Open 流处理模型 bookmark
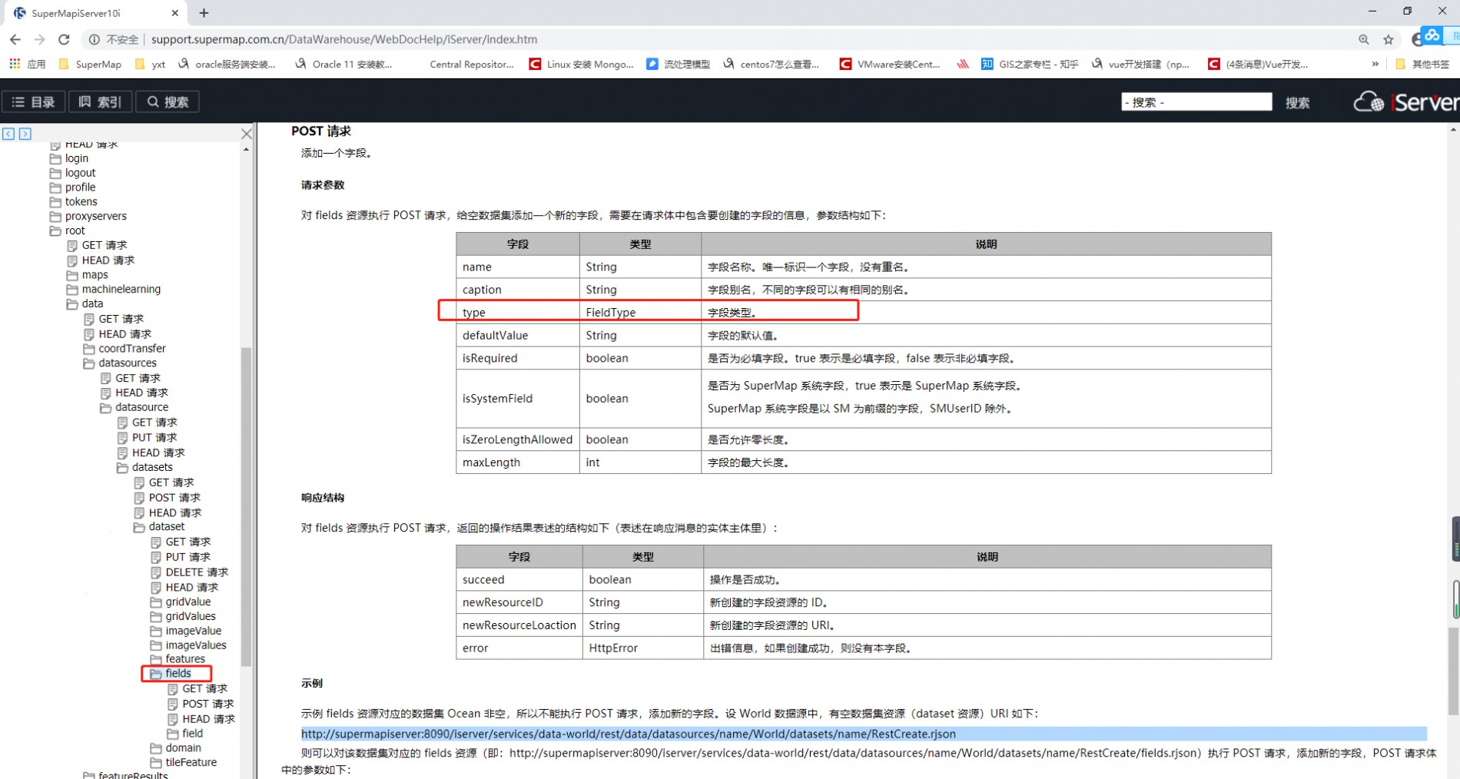 (679, 64)
